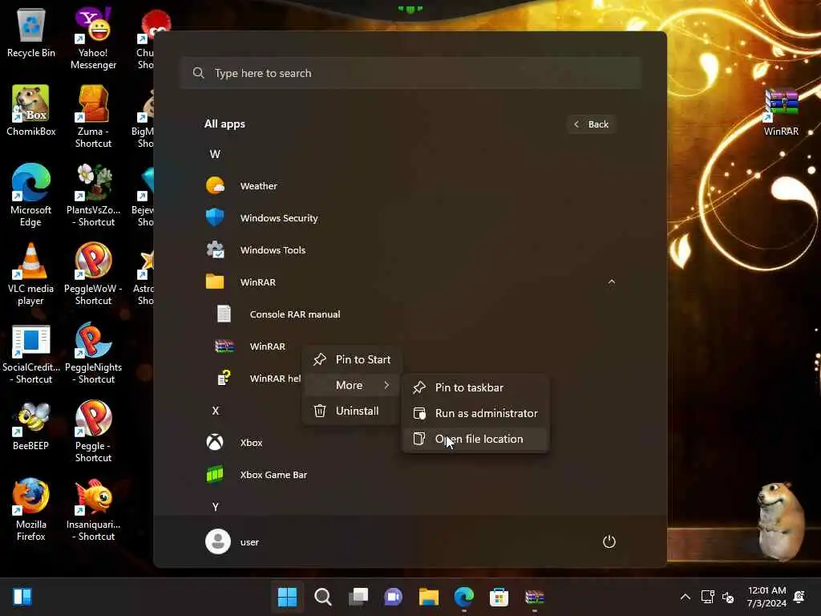This screenshot has width=821, height=616.
Task: Go Back from All apps
Action: coord(591,124)
